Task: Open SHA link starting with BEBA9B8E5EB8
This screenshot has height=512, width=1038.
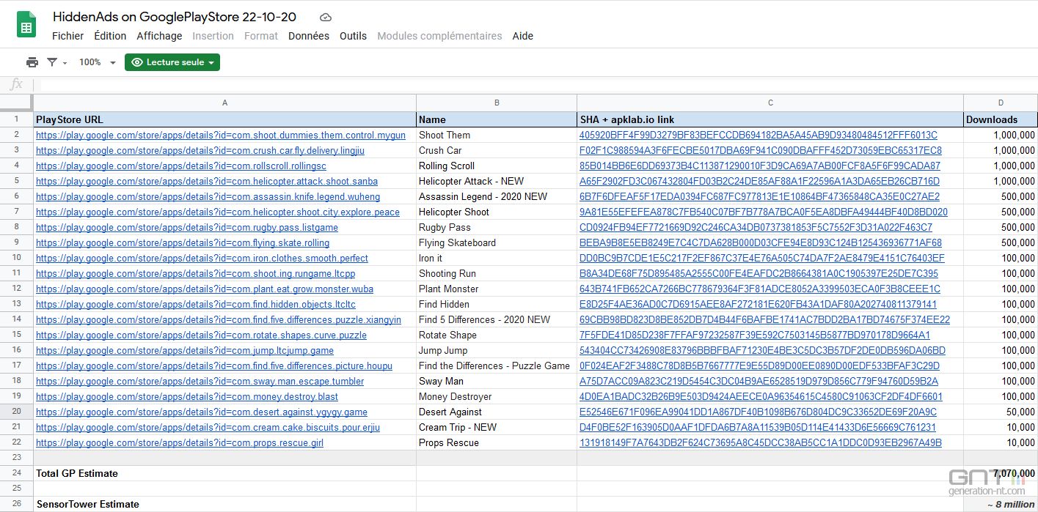Action: pyautogui.click(x=761, y=242)
